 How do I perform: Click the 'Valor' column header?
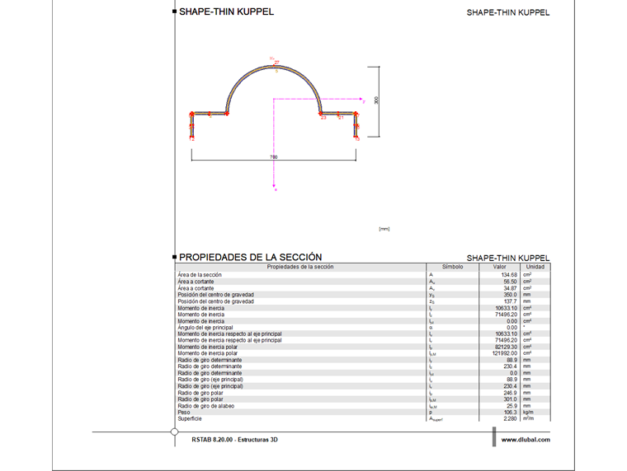(x=499, y=267)
